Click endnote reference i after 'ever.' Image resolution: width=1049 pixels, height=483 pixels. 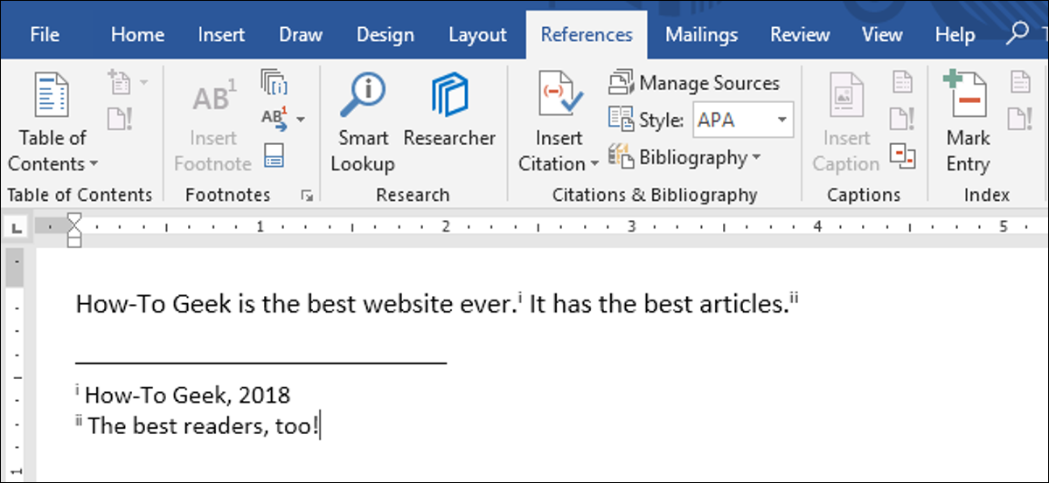tap(519, 300)
